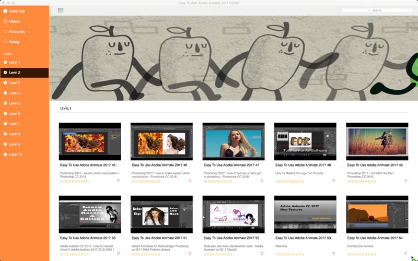418x261 pixels.
Task: Rate video 46 using its star row
Action: click(146, 181)
